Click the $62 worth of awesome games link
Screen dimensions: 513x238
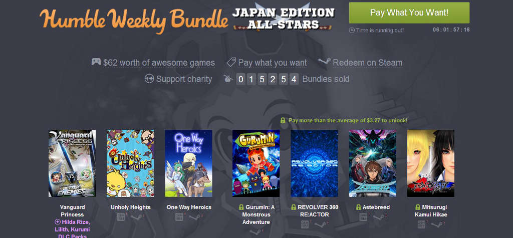pyautogui.click(x=159, y=63)
